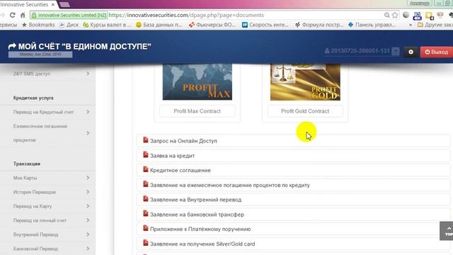
Task: Click the Кредитная услуга section heading
Action: click(x=33, y=98)
